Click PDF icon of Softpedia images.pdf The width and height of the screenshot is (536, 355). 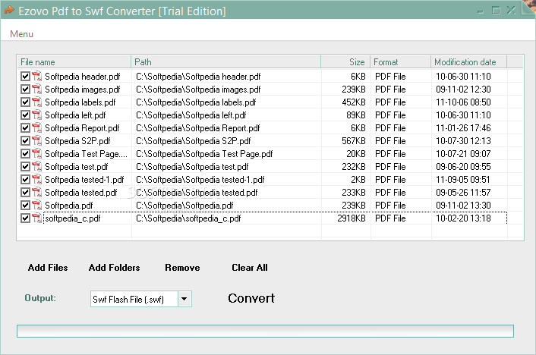(x=36, y=90)
